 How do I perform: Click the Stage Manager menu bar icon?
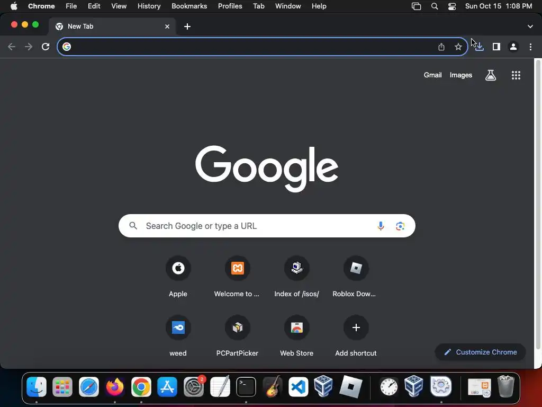point(416,6)
